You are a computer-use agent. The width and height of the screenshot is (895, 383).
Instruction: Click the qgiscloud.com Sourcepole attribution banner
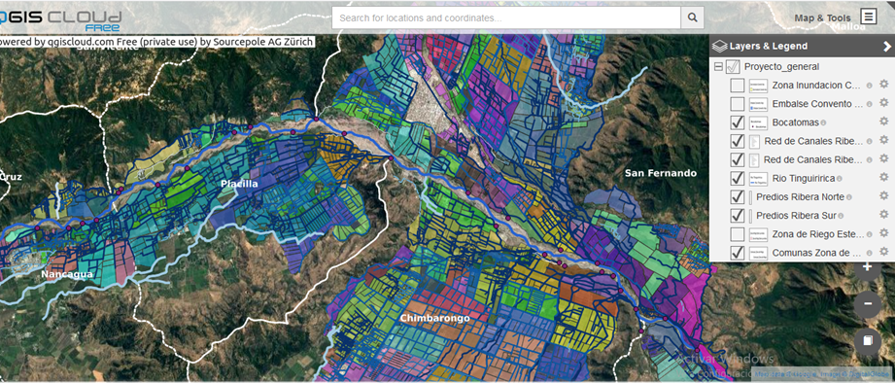pyautogui.click(x=156, y=42)
